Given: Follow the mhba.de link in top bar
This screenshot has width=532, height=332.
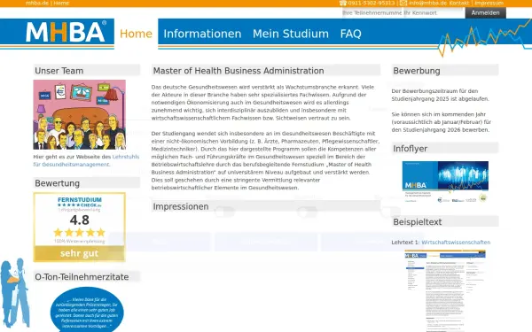Looking at the screenshot, I should click(x=37, y=3).
